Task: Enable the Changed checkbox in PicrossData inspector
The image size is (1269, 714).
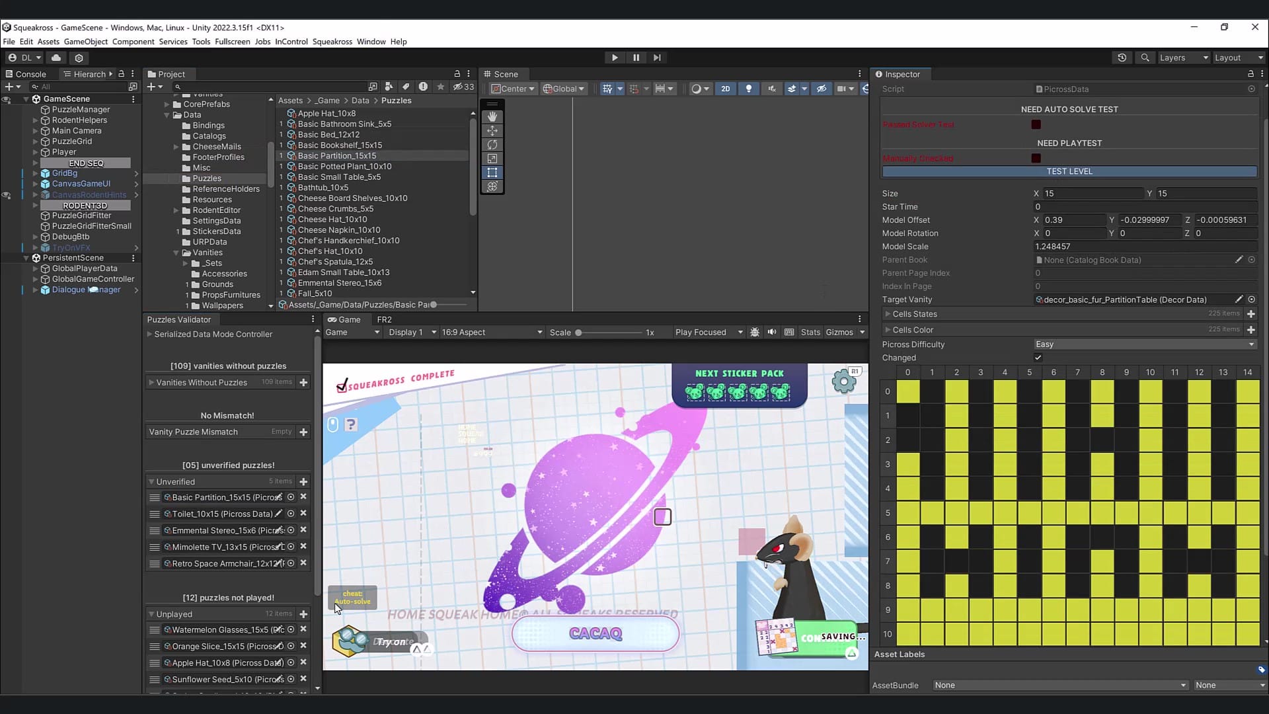Action: tap(1038, 357)
